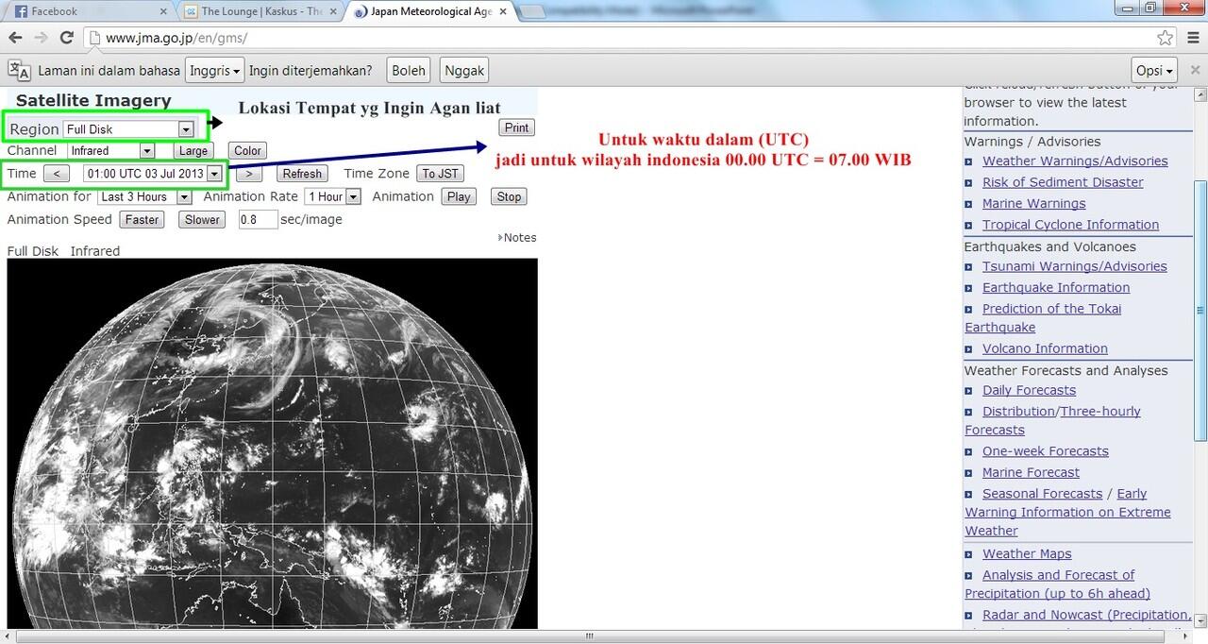This screenshot has width=1208, height=644.
Task: Switch time zone with To JST button
Action: (440, 174)
